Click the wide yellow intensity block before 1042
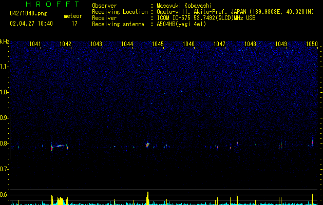Image resolution: width=323 pixels, height=205 pixels. pos(61,201)
